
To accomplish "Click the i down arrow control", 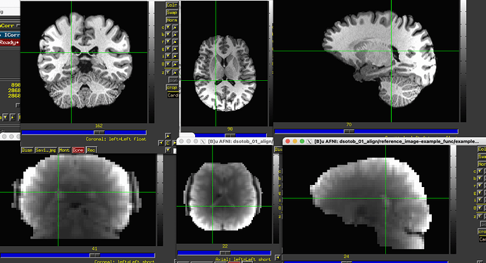I will click(x=168, y=56).
